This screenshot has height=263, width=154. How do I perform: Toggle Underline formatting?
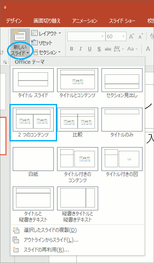pos(90,49)
